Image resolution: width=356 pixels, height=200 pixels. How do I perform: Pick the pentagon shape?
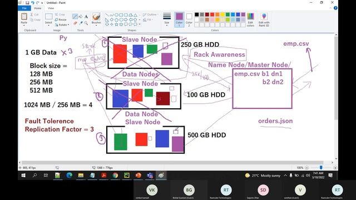tap(116, 19)
